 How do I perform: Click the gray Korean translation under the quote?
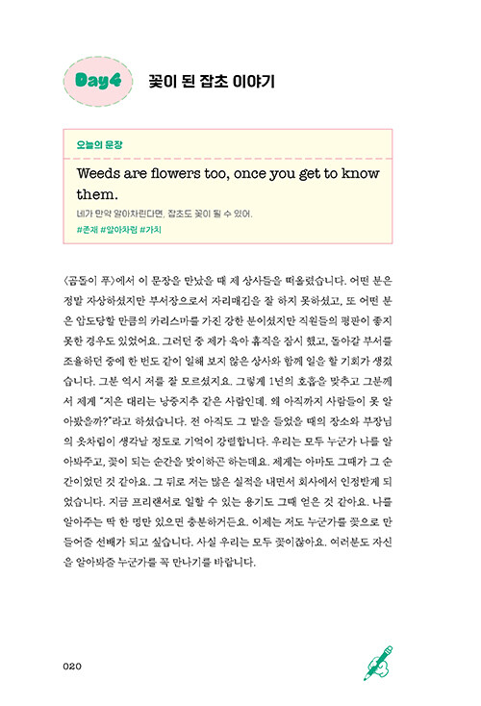coord(165,214)
